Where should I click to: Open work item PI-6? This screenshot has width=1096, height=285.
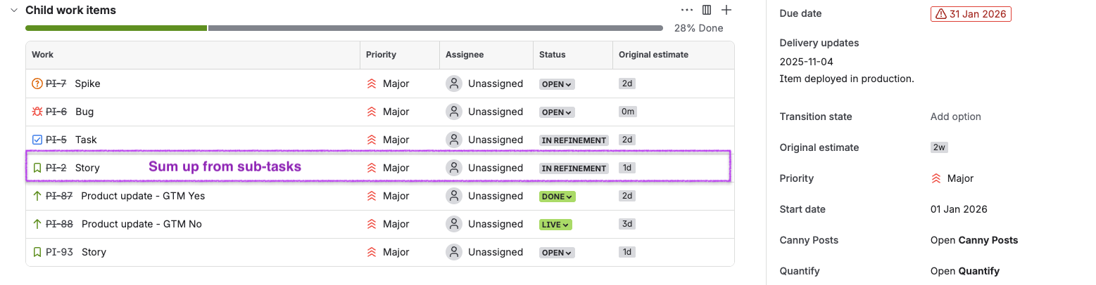[x=56, y=112]
